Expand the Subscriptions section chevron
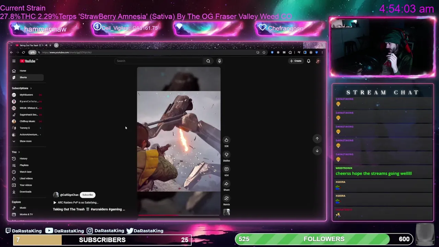This screenshot has height=247, width=439. [31, 88]
